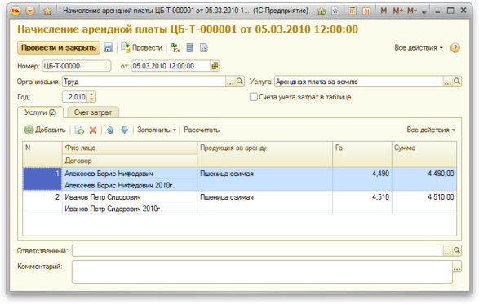Open the 'Заполнить' dropdown
This screenshot has width=479, height=304.
[x=157, y=130]
